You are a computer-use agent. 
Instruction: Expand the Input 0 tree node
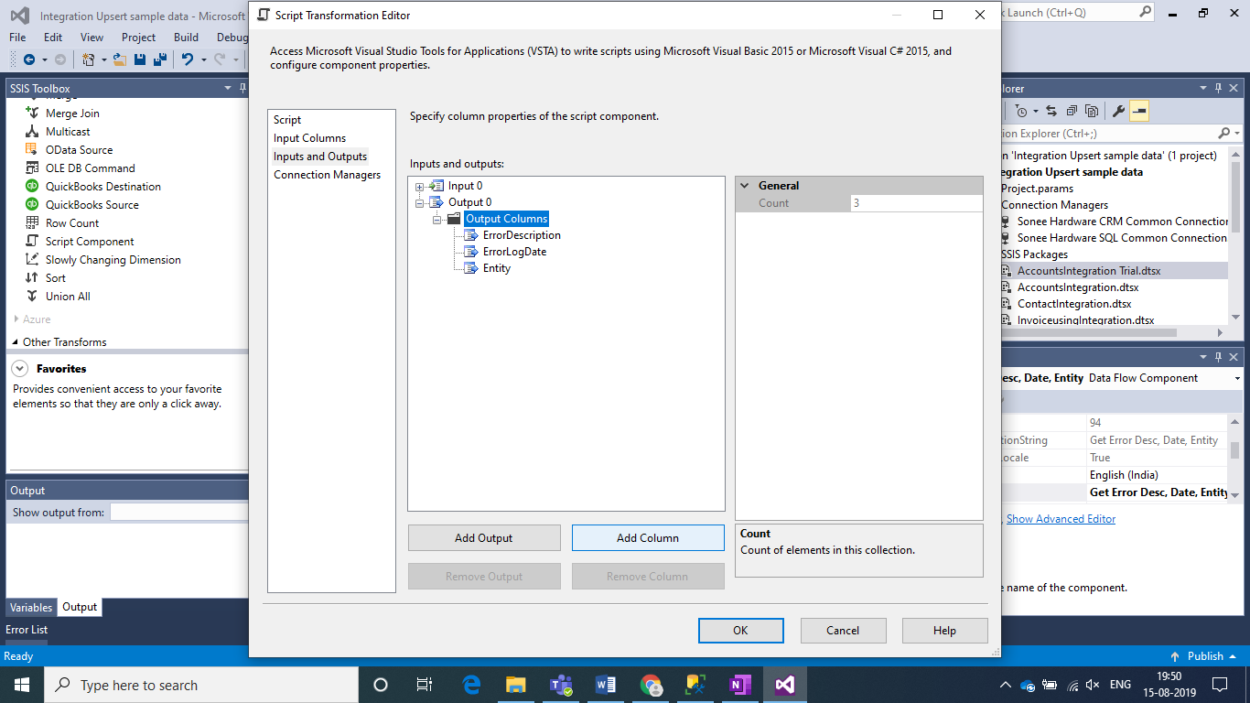tap(419, 187)
